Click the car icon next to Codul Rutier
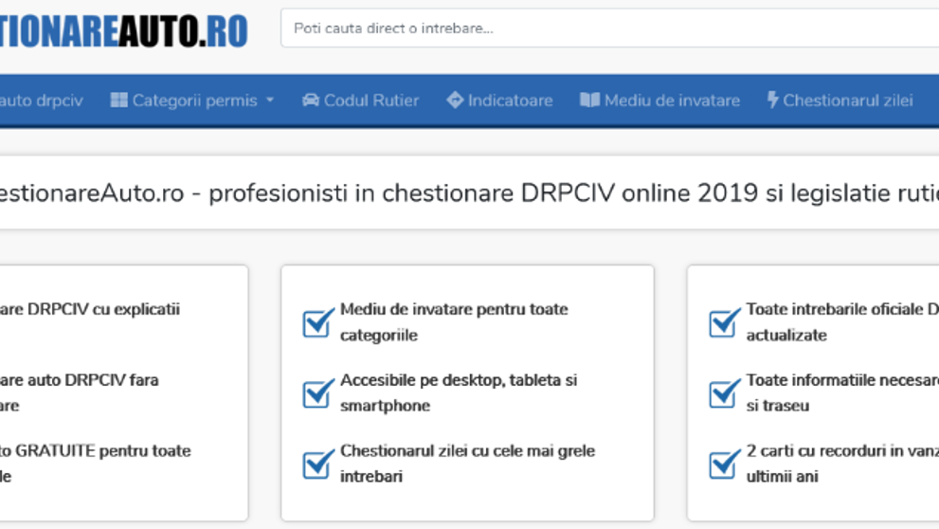 [310, 100]
